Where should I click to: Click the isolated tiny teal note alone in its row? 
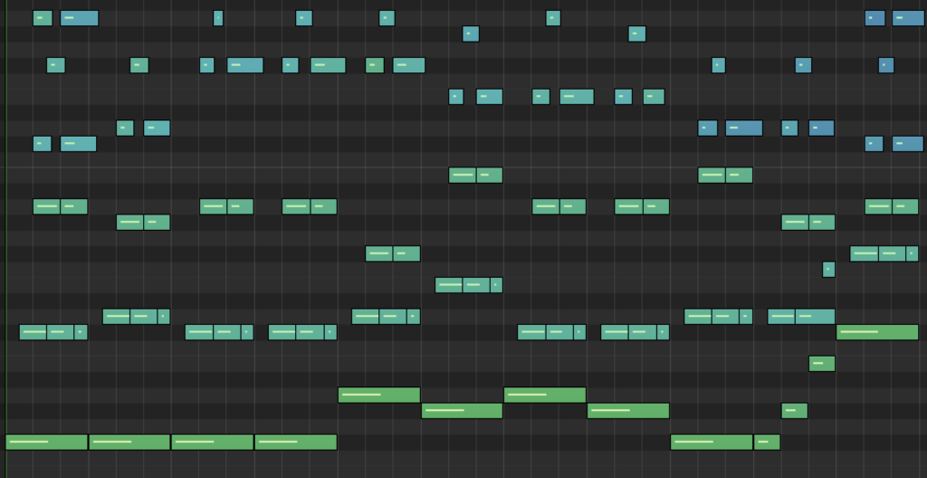(x=828, y=269)
